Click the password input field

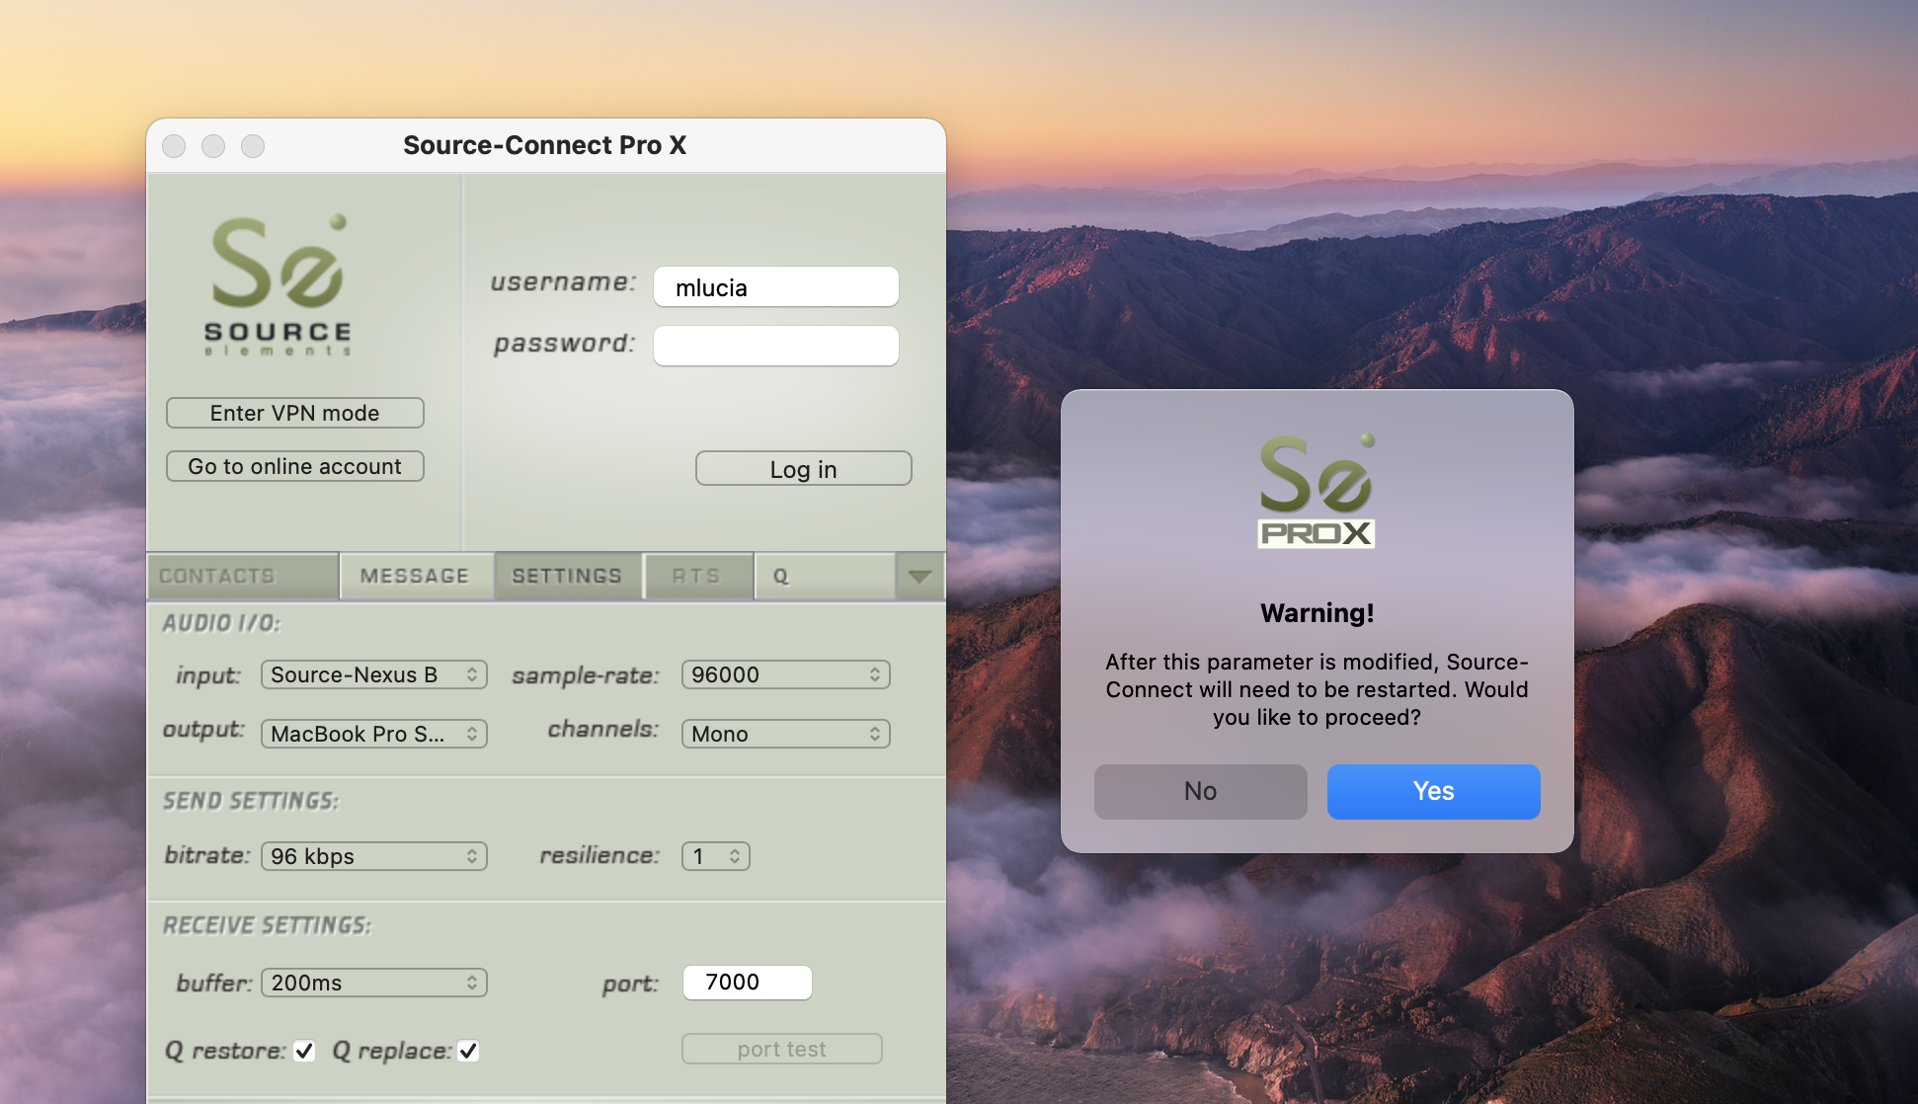click(x=775, y=346)
